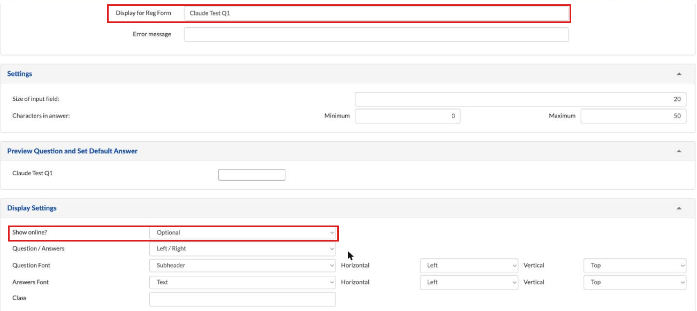This screenshot has height=311, width=697.
Task: Open the Question Font dropdown
Action: [243, 266]
